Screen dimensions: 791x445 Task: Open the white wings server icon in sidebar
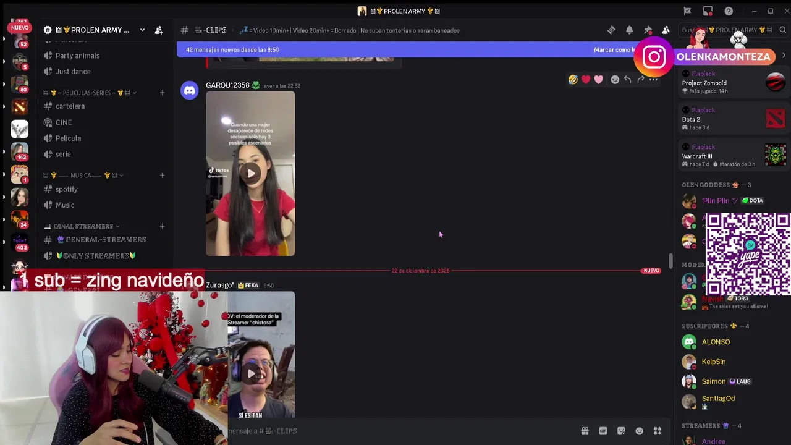19,129
